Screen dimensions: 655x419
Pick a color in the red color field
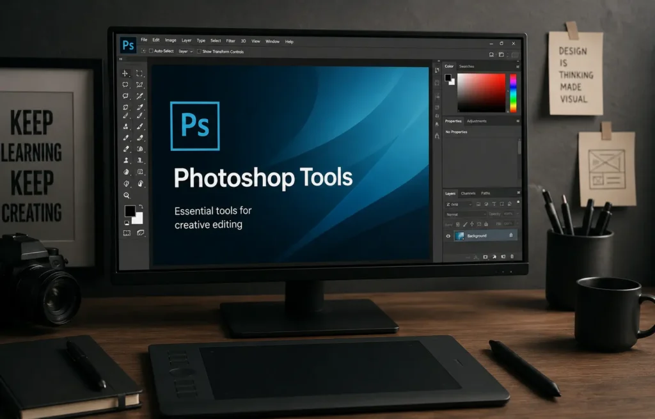481,93
